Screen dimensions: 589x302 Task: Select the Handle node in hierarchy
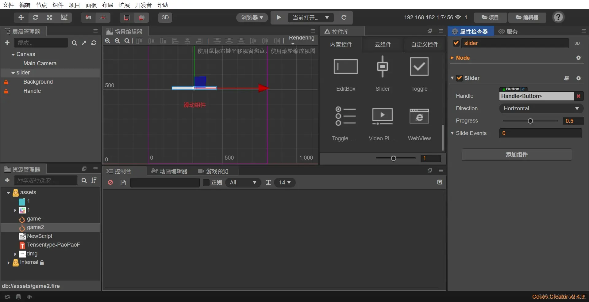point(32,91)
